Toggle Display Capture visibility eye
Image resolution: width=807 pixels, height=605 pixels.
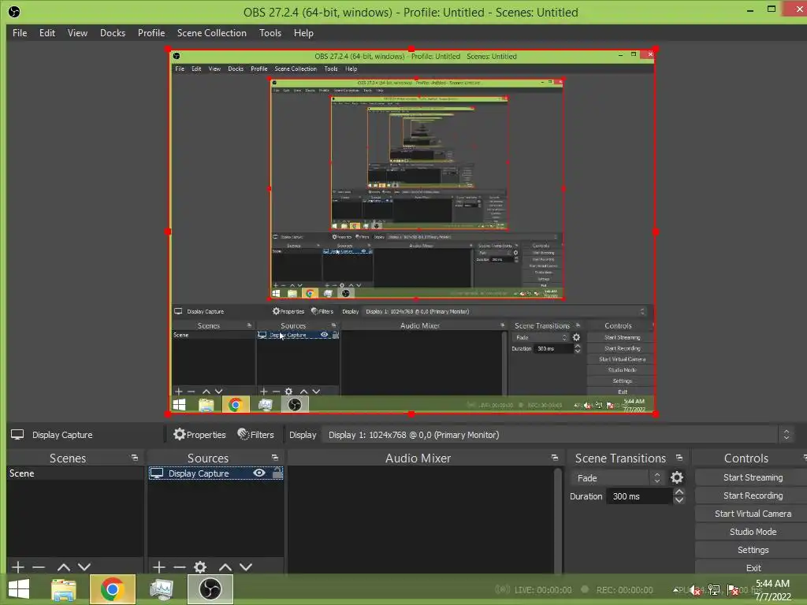coord(259,473)
